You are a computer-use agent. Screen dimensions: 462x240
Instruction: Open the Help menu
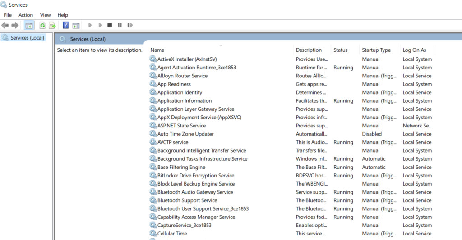[x=63, y=15]
